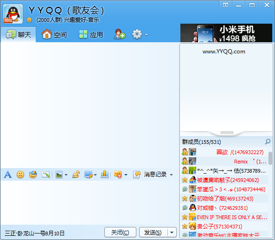Click penguin avatar of 对或错 member
Screen dimensions: 275x240
click(x=192, y=208)
